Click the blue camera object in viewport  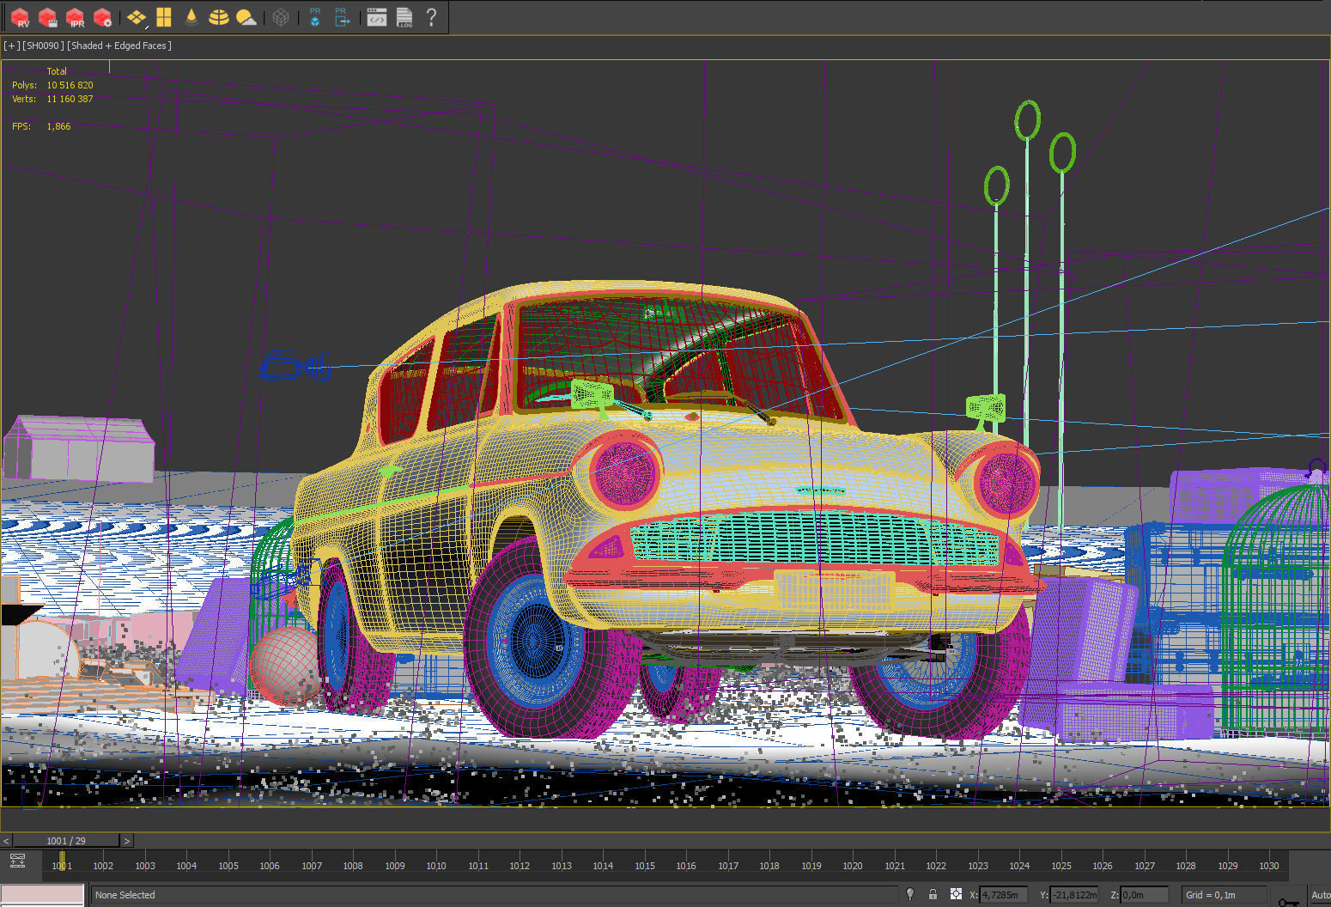click(294, 367)
